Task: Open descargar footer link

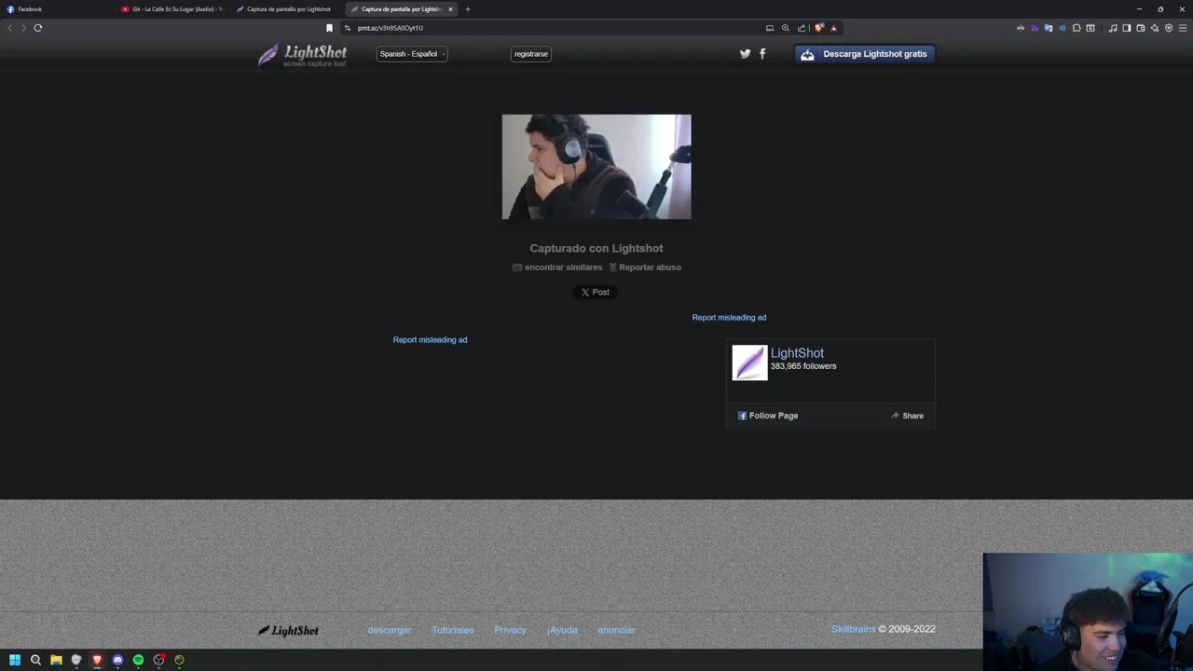Action: click(x=390, y=630)
